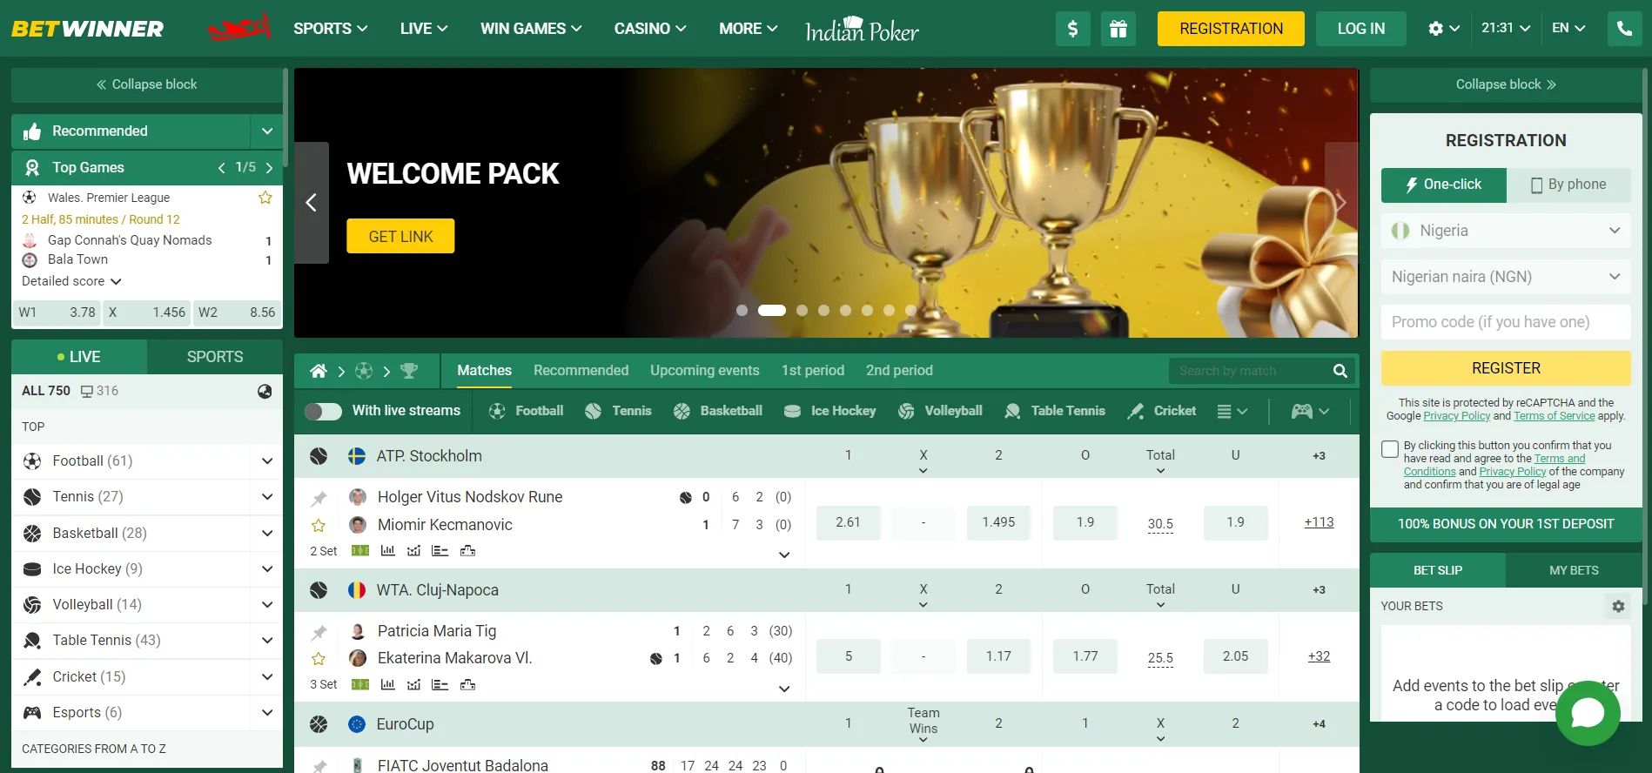Click the search magnifier icon
This screenshot has width=1652, height=773.
[1340, 371]
